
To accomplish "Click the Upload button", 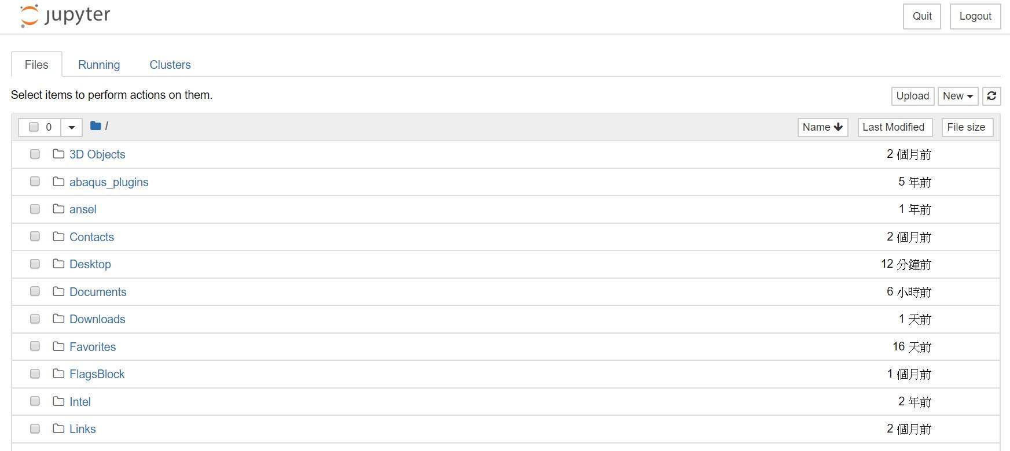I will click(913, 96).
